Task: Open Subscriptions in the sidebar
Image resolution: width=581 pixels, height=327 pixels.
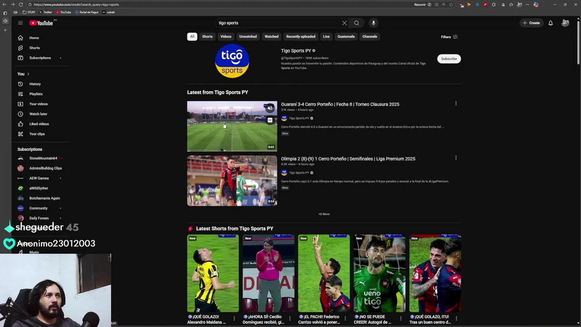Action: [x=40, y=58]
